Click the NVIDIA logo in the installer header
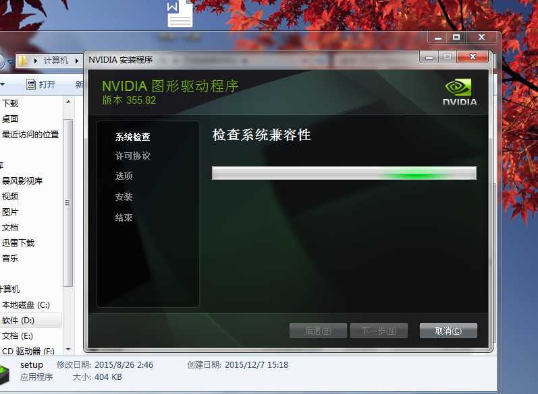The height and width of the screenshot is (394, 538). pos(460,92)
